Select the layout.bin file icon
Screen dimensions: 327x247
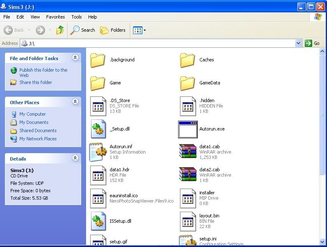188,221
